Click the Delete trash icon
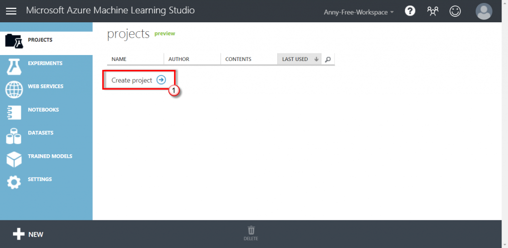This screenshot has height=248, width=508. pyautogui.click(x=251, y=230)
